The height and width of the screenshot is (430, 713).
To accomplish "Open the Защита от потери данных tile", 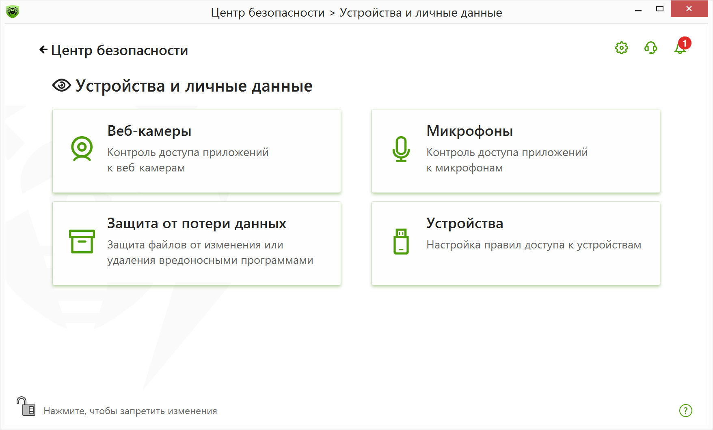I will click(197, 243).
